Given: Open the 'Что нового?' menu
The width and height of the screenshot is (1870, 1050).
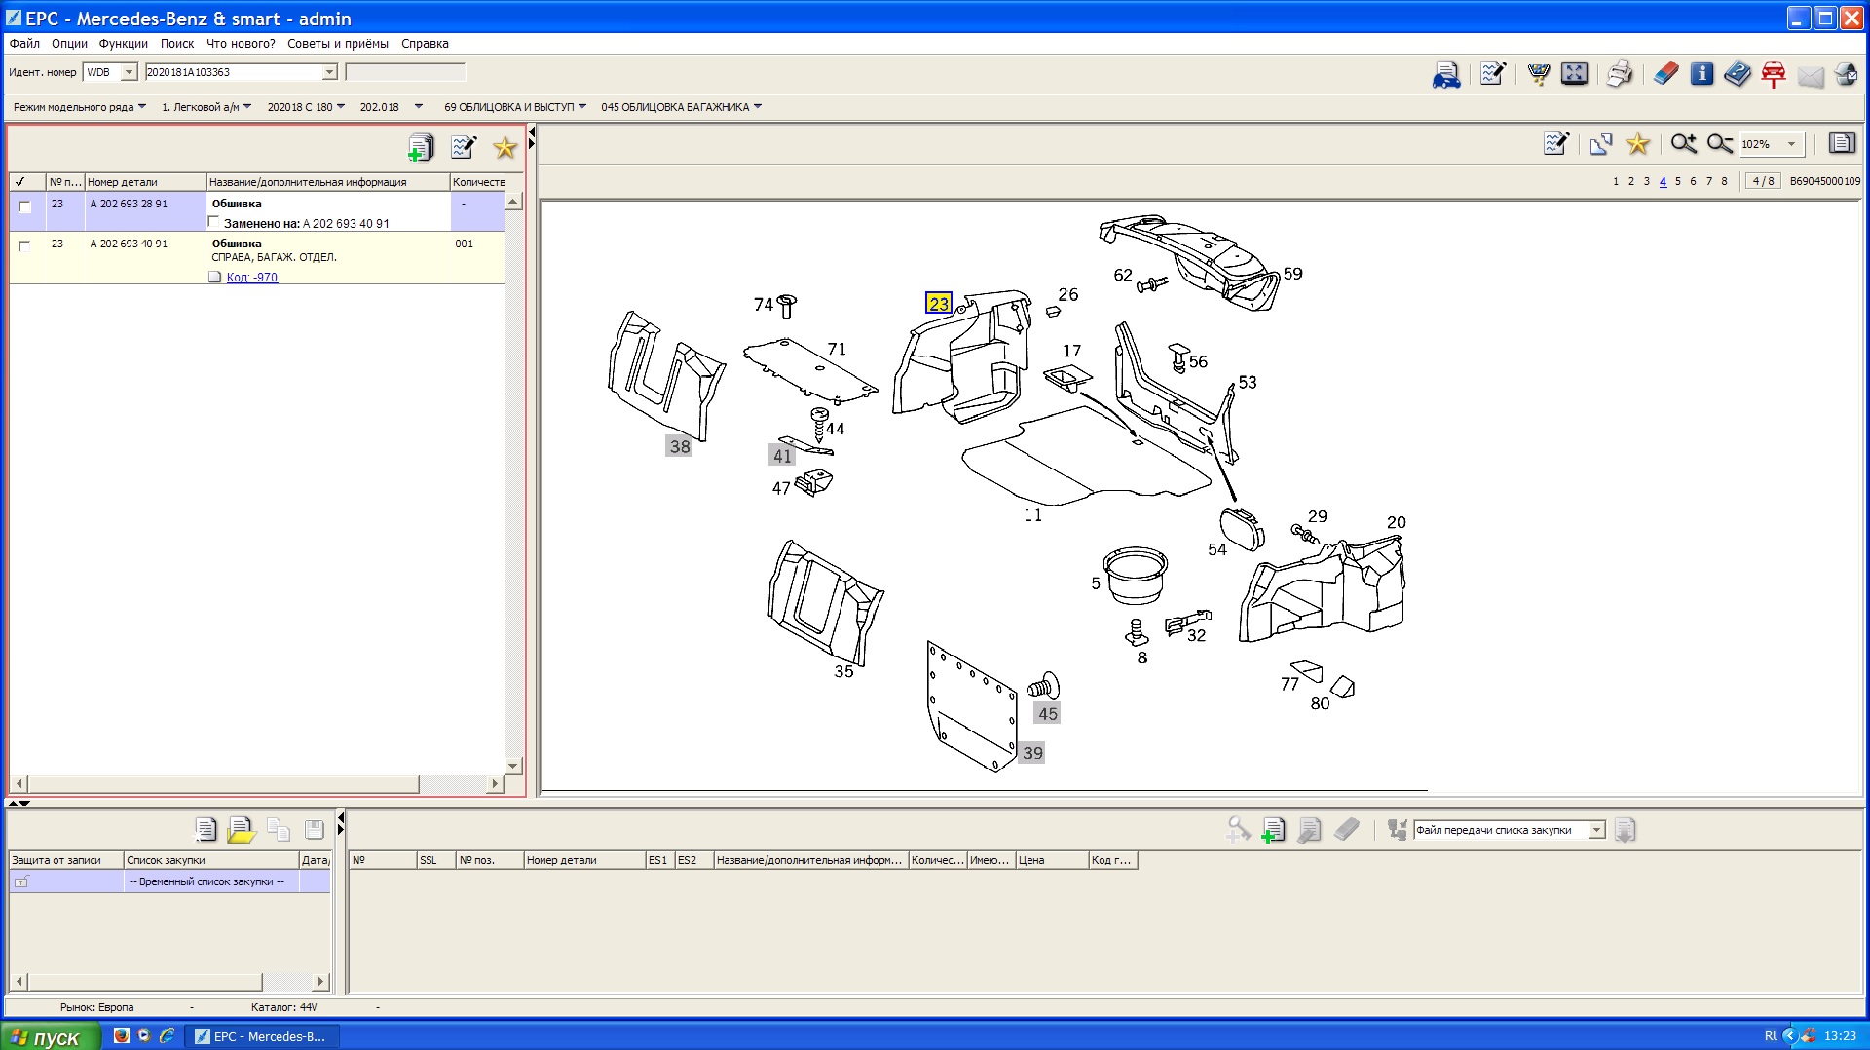Looking at the screenshot, I should point(241,44).
